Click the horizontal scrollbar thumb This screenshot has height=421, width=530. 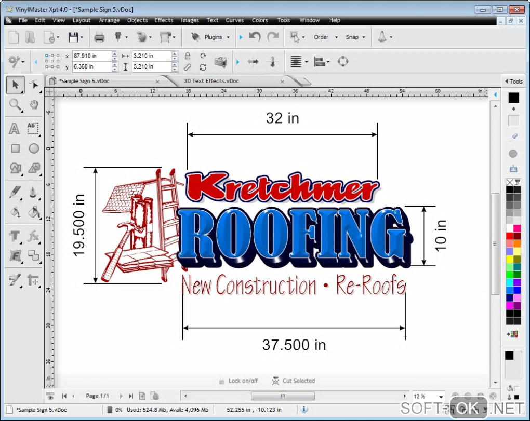click(x=283, y=396)
